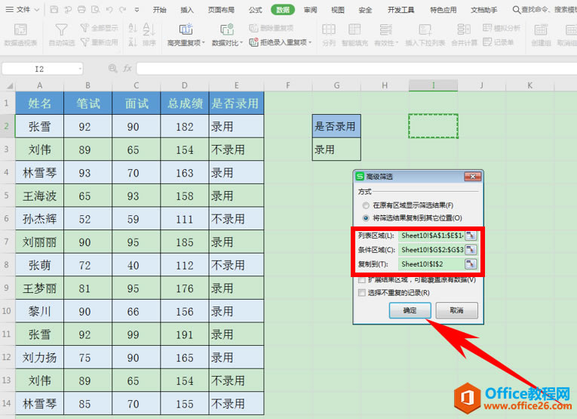Click the 列表区域 range input field
This screenshot has width=577, height=419.
click(x=431, y=236)
